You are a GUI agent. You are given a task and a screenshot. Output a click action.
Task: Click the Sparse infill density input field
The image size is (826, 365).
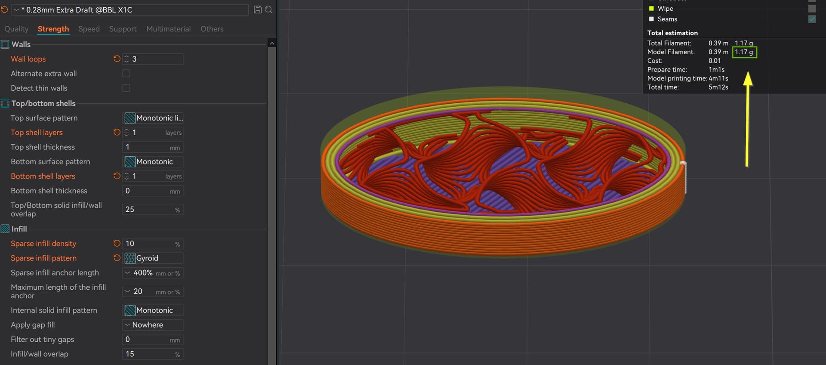click(153, 244)
